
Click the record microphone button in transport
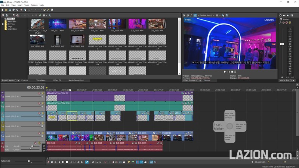[48, 162]
